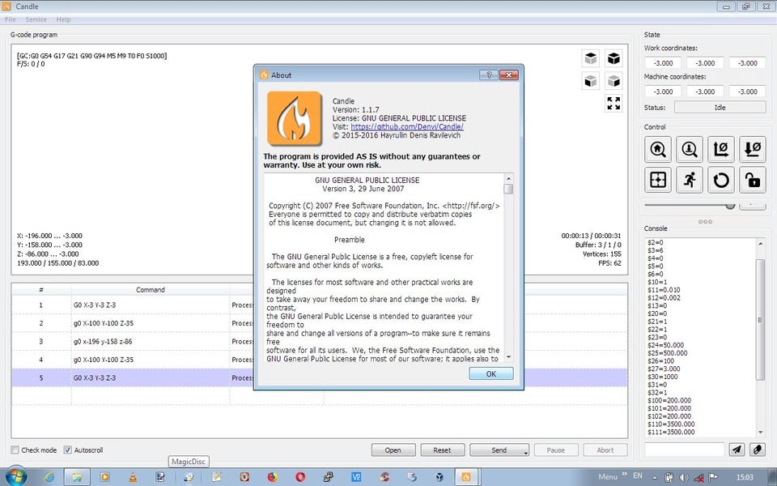
Task: Open the Service menu
Action: click(x=36, y=19)
